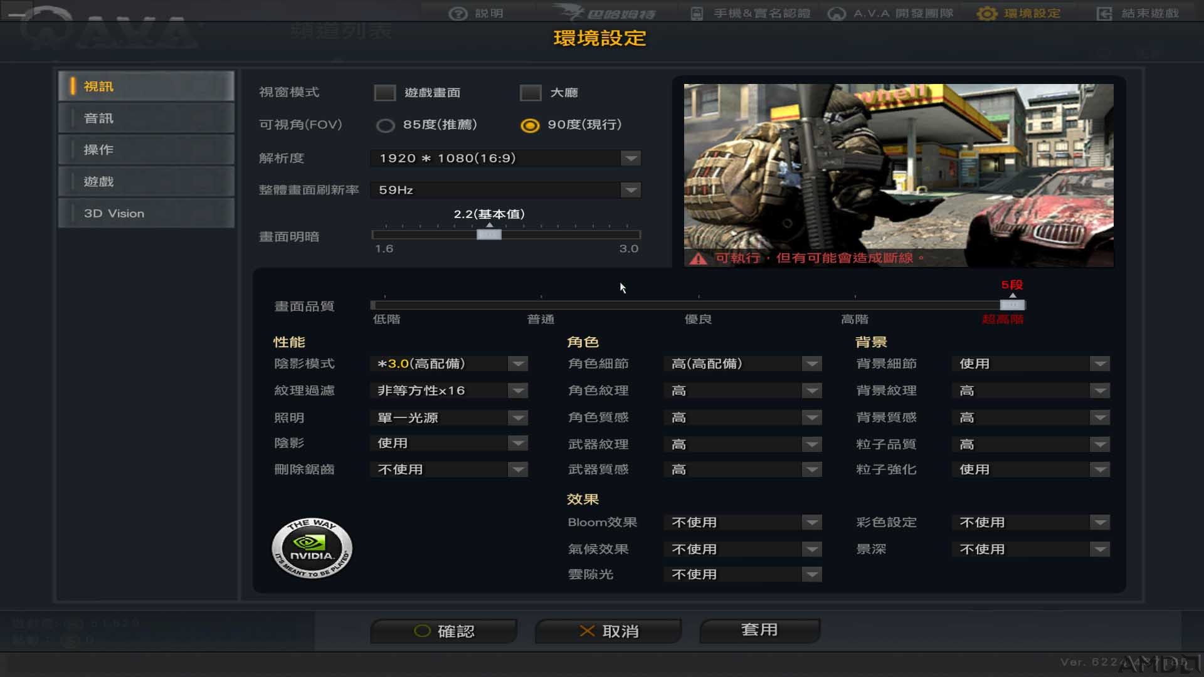Open the 武器質感 dropdown

tap(743, 470)
